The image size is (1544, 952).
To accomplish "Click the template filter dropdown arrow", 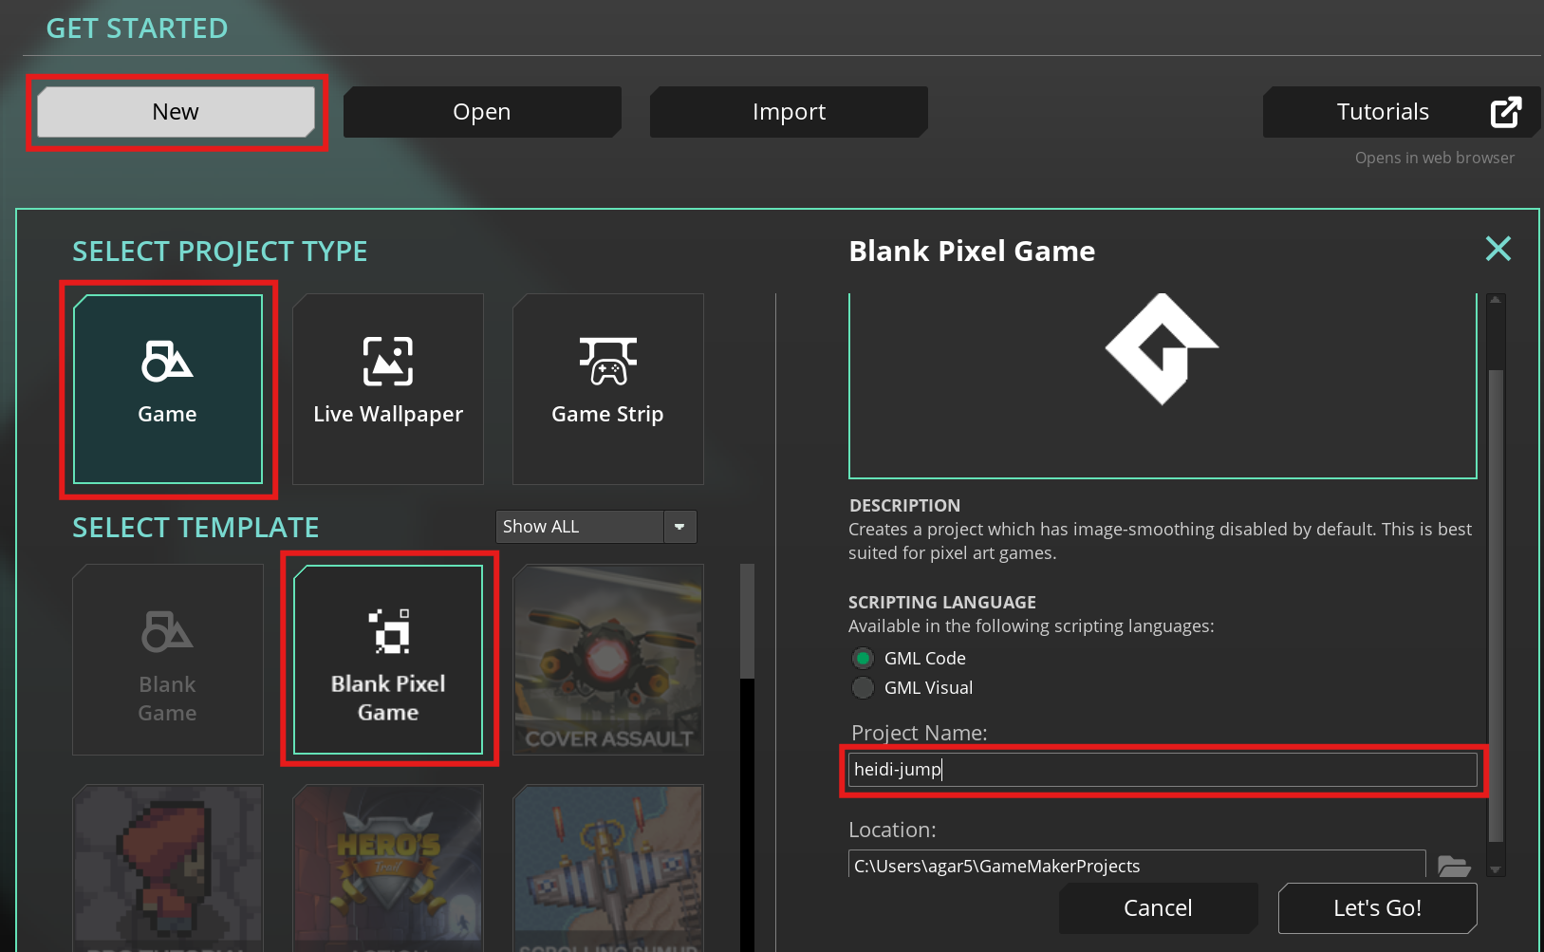I will 679,527.
